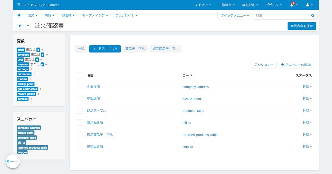This screenshot has width=332, height=174.
Task: Open the お客様 menu
Action: [68, 15]
